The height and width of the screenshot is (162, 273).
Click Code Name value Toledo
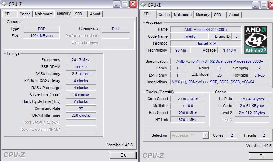[x=190, y=36]
